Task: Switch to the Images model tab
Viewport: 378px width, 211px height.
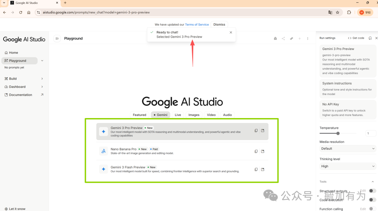Action: coord(194,115)
